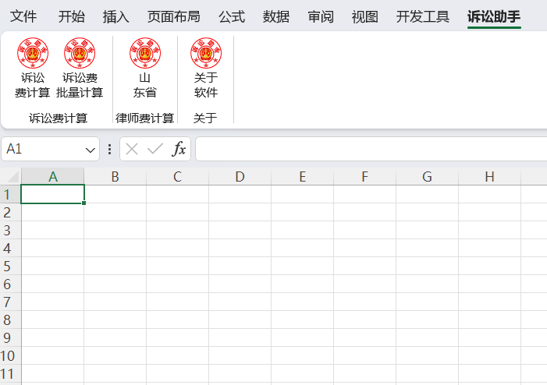Open the 文件 menu
This screenshot has width=547, height=385.
click(23, 16)
